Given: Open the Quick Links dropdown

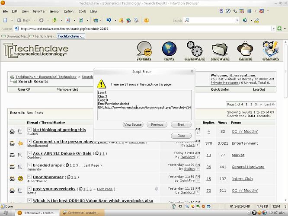Looking at the screenshot, I should (220, 89).
